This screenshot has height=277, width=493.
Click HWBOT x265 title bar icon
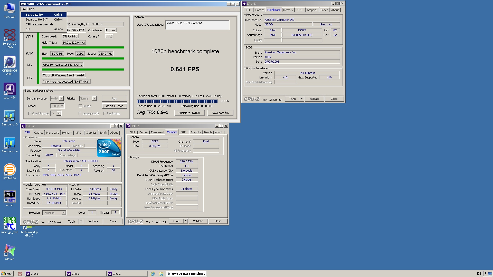tap(23, 4)
